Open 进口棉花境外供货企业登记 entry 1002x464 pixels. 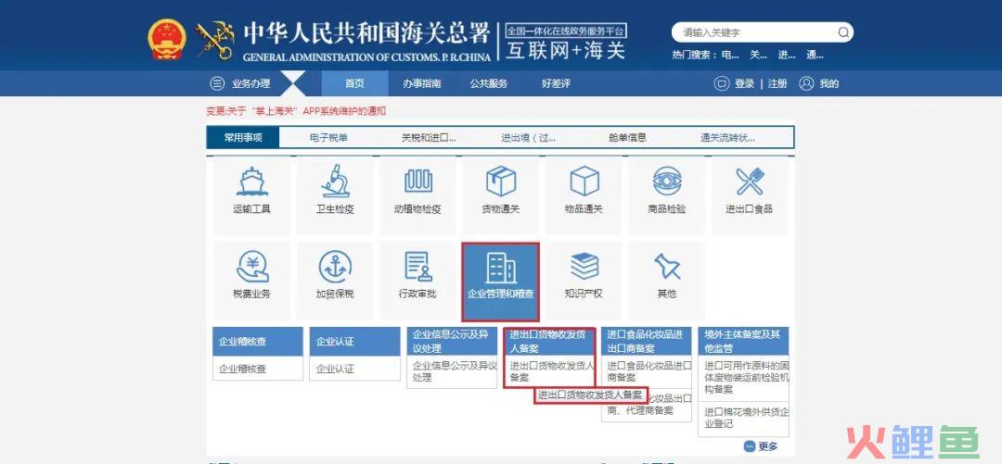pos(744,417)
